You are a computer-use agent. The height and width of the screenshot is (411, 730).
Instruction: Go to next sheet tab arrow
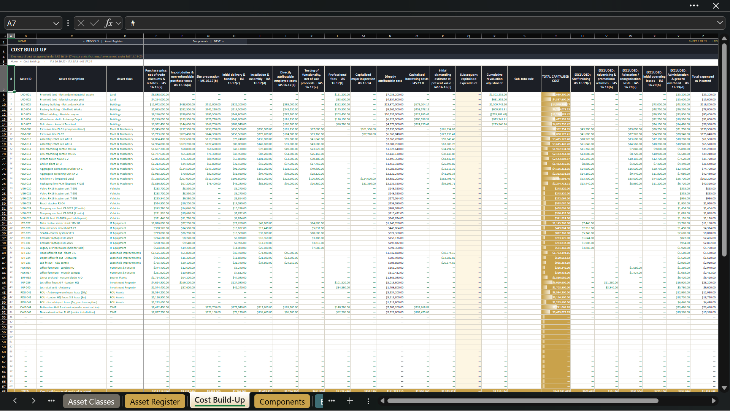pyautogui.click(x=33, y=401)
